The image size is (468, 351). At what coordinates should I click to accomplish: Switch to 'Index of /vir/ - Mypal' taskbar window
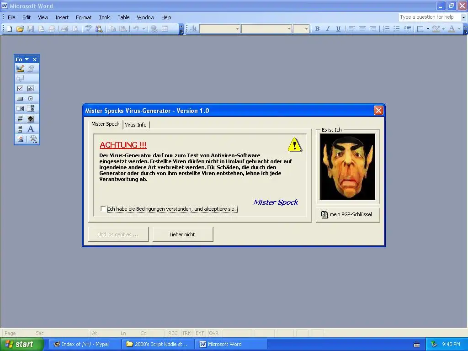coord(85,344)
